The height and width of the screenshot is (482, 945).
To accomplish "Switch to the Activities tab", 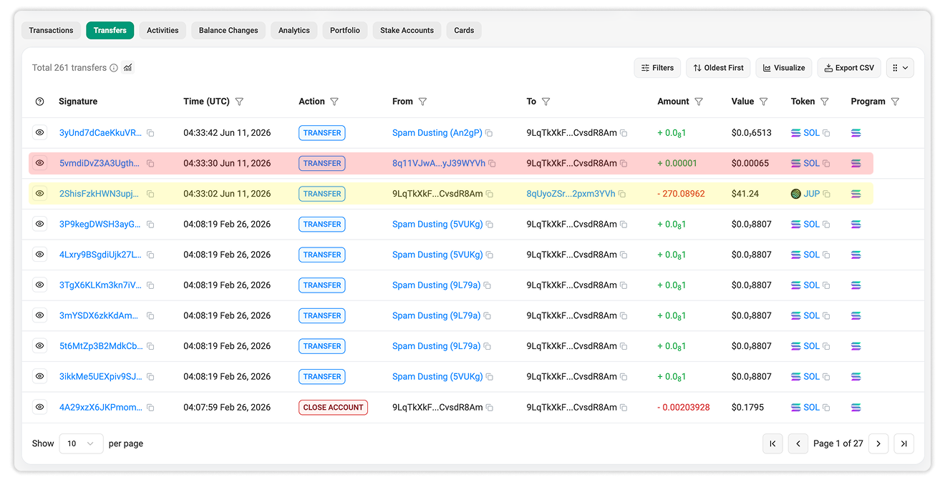I will click(x=163, y=30).
